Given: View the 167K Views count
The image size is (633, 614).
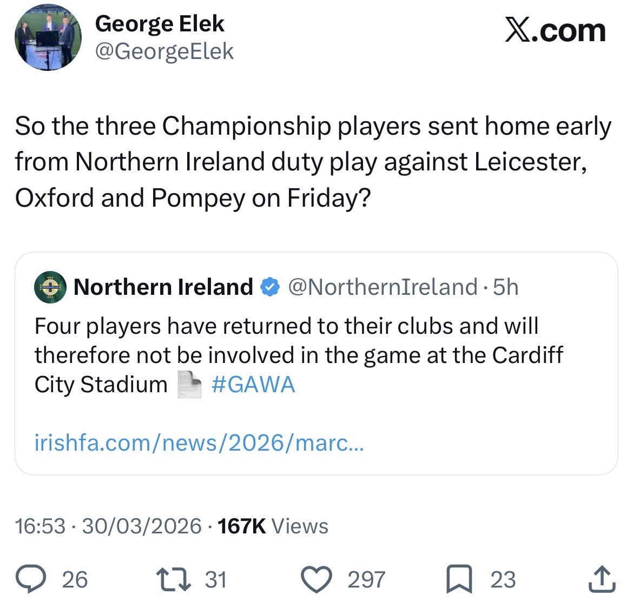Looking at the screenshot, I should click(x=273, y=526).
